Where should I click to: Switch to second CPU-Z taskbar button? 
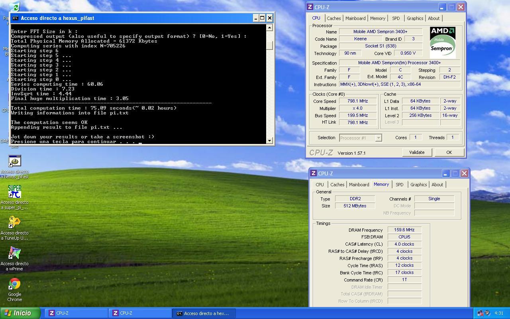(140, 313)
